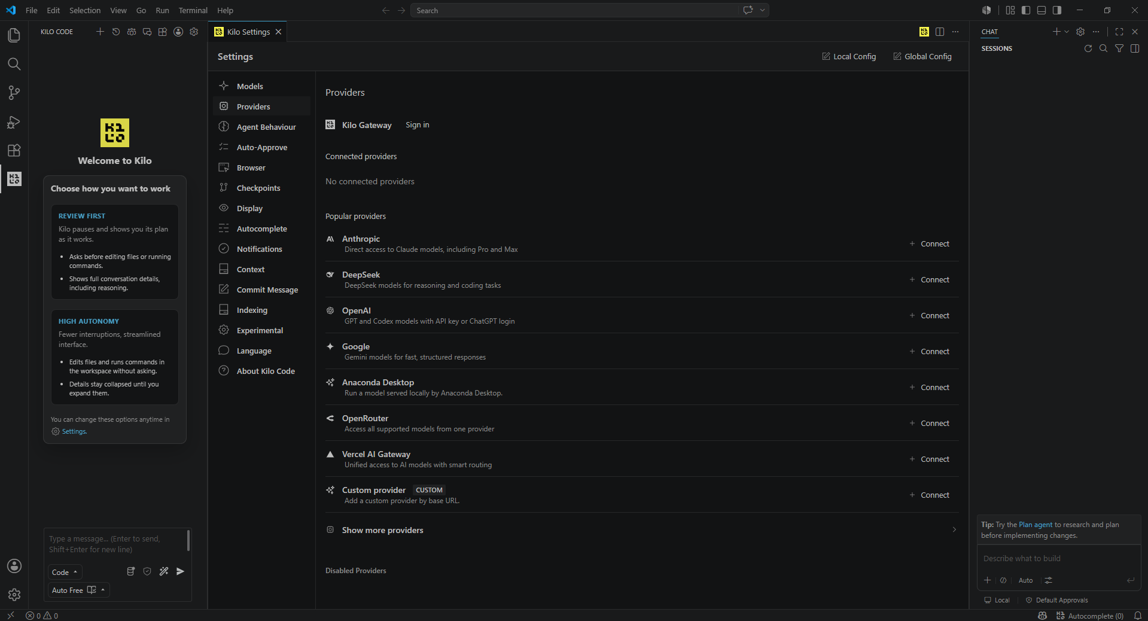This screenshot has width=1148, height=621.
Task: Open the Local Config file
Action: 849,56
